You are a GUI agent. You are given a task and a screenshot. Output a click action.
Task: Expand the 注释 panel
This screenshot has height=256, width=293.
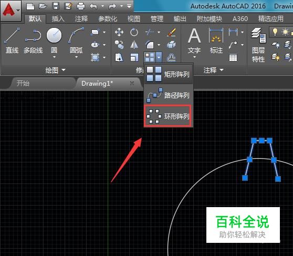click(x=213, y=70)
